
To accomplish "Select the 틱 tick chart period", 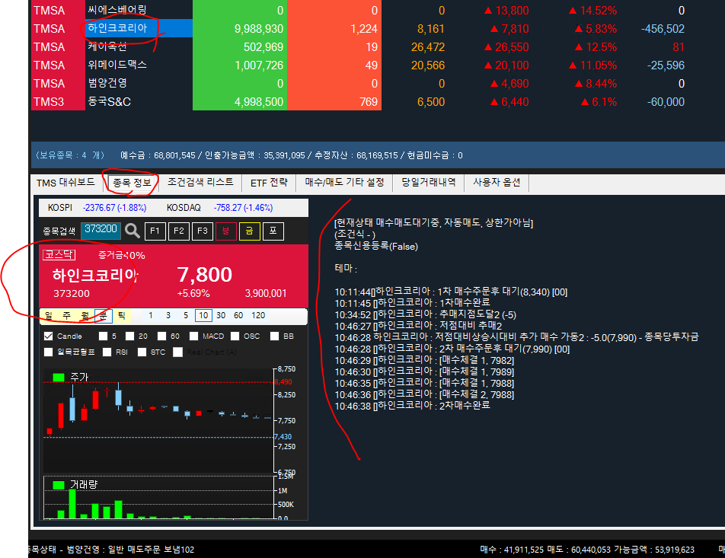I will point(122,316).
